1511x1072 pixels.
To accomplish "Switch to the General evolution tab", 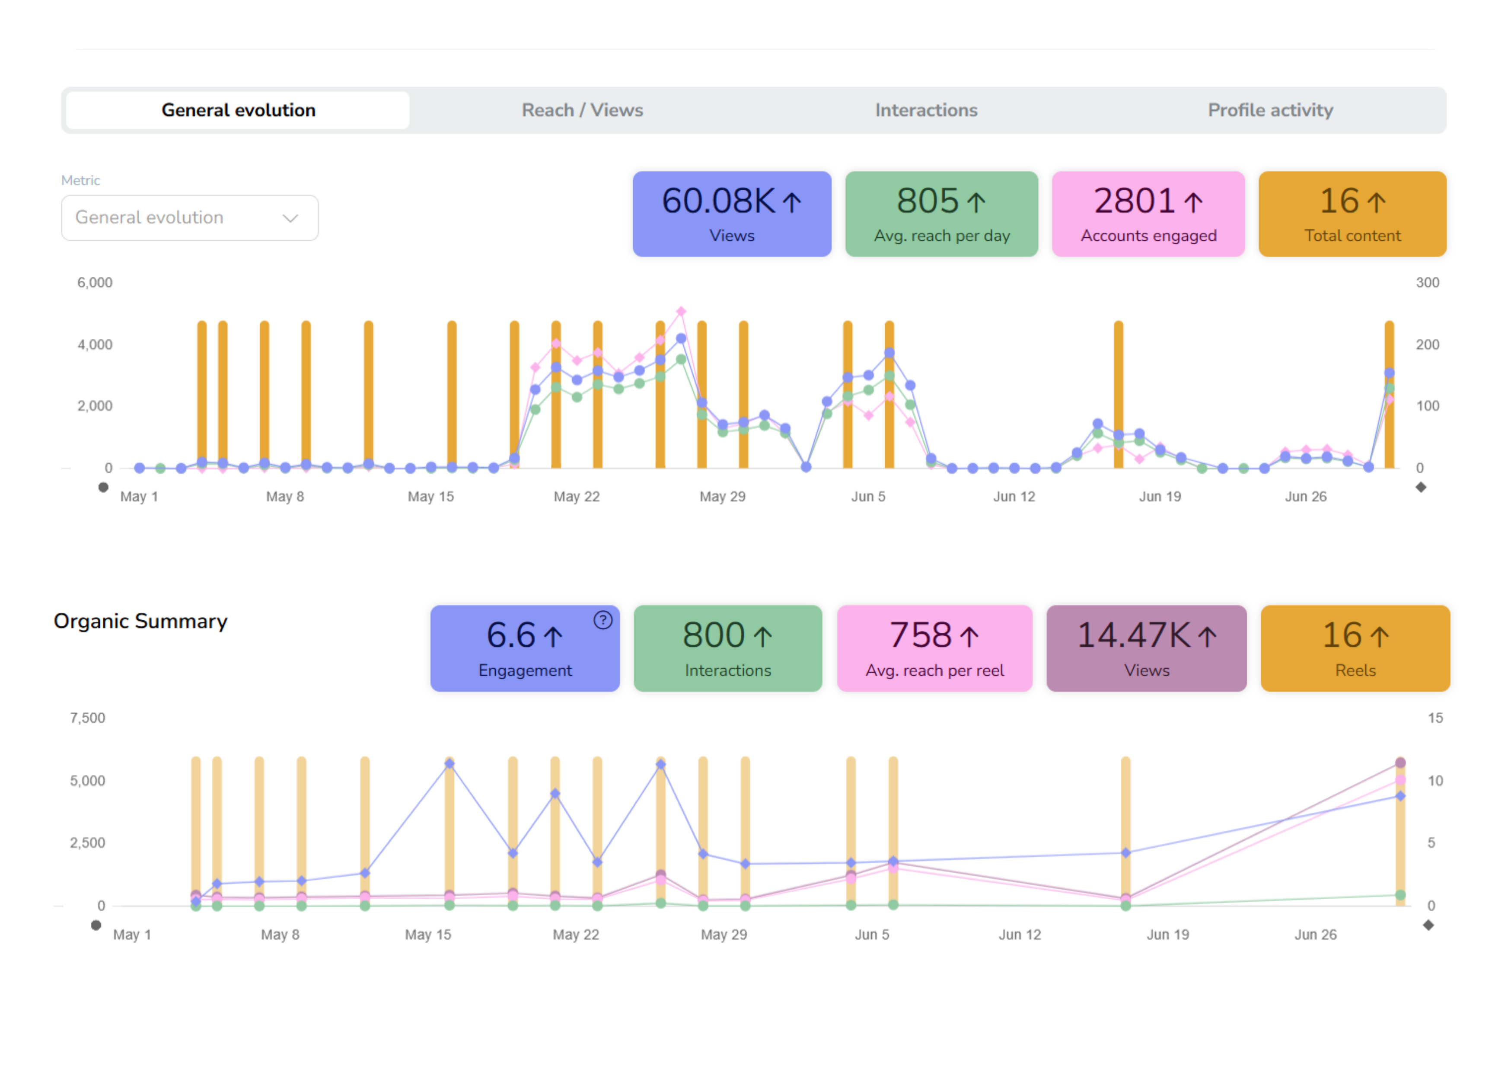I will point(238,110).
